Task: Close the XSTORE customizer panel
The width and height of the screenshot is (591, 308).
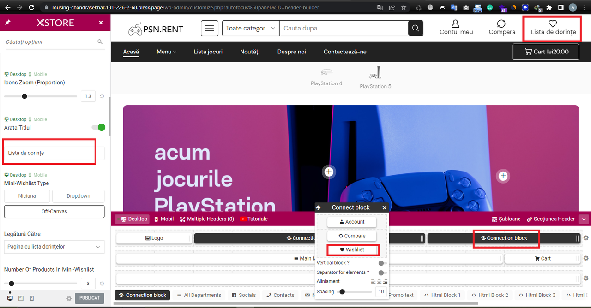Action: point(101,23)
